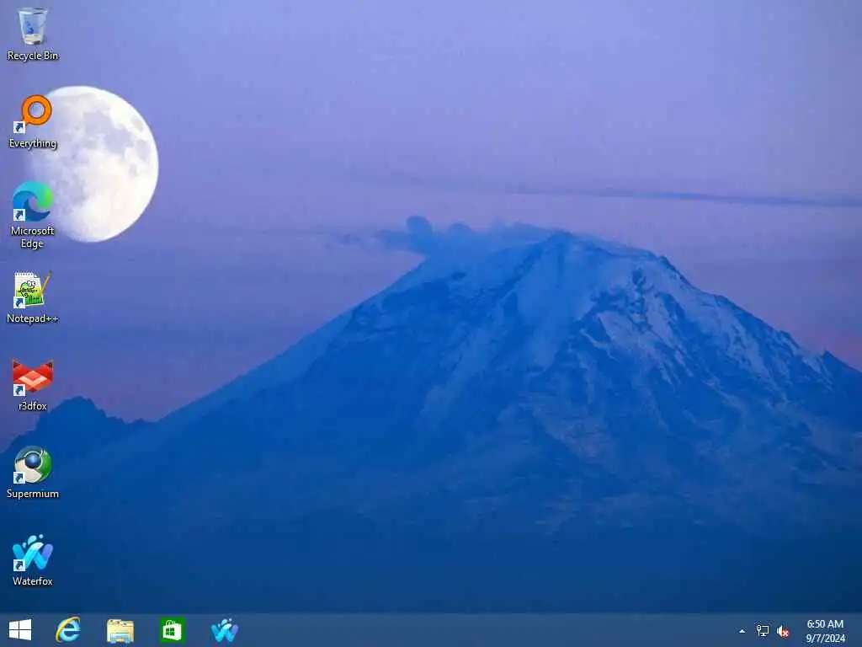This screenshot has width=862, height=647.
Task: Select the Waterfox desktop shortcut
Action: [x=33, y=559]
